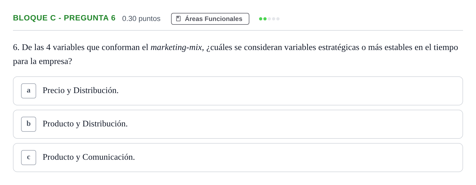Click the word estratégicas in the question
Viewport: 476px width, 185px height.
[339, 47]
